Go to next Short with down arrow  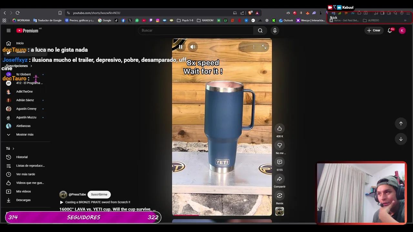(x=401, y=139)
